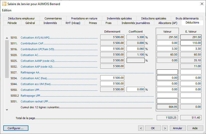
Task: Click the scroll down arrow in deductions list
Action: pyautogui.click(x=7, y=110)
